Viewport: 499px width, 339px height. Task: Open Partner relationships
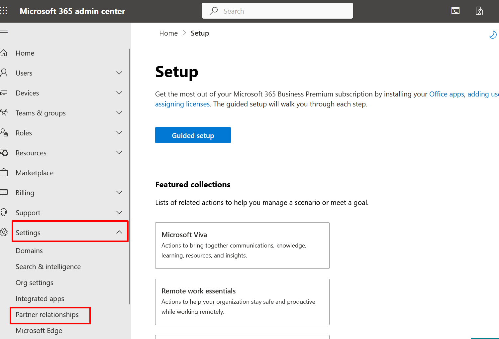click(x=47, y=314)
